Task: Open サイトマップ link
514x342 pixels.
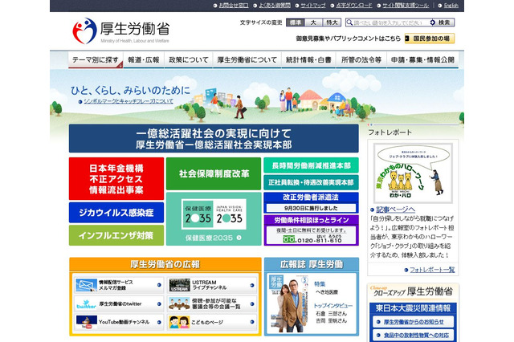Action: pyautogui.click(x=312, y=6)
